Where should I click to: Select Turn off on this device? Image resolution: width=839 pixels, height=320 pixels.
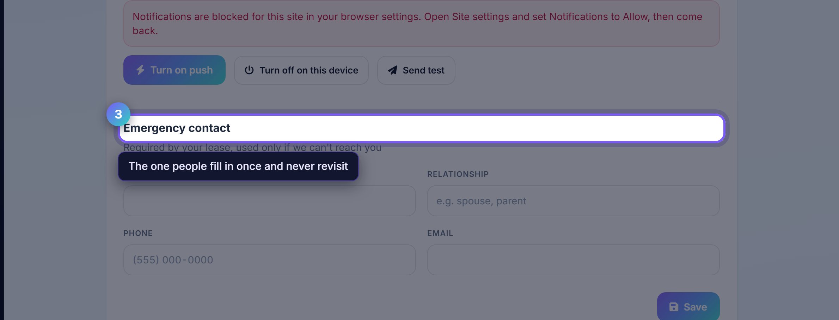pyautogui.click(x=301, y=70)
